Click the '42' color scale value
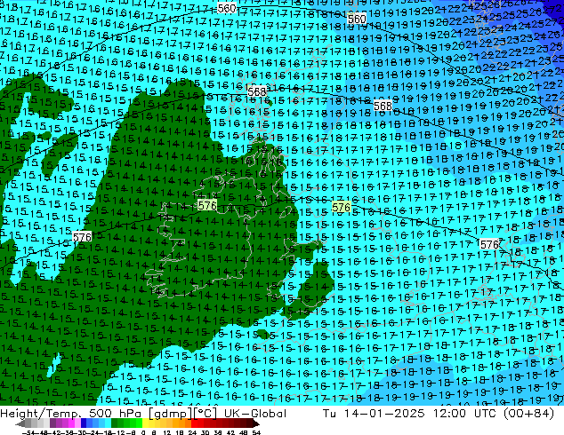This screenshot has height=435, width=564. 230,433
